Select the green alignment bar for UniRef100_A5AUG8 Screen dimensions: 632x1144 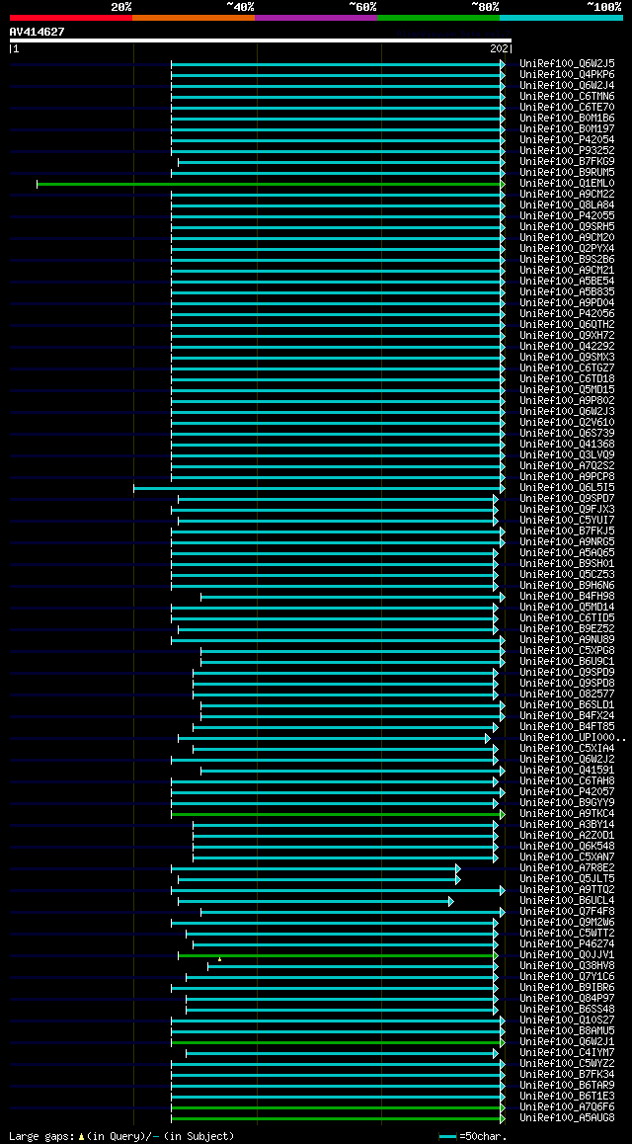339,1118
